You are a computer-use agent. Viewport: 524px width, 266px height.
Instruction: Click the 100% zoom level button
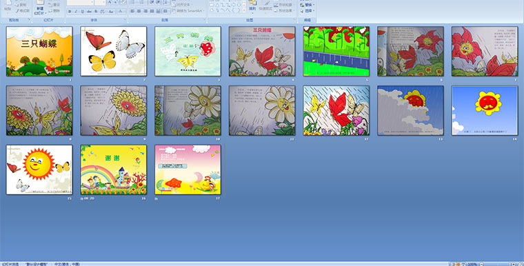pyautogui.click(x=472, y=265)
